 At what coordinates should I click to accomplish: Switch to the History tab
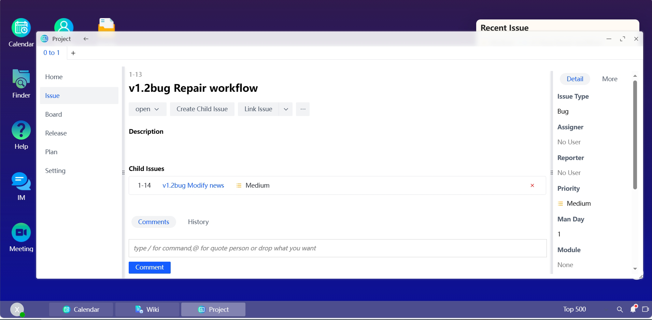[198, 222]
